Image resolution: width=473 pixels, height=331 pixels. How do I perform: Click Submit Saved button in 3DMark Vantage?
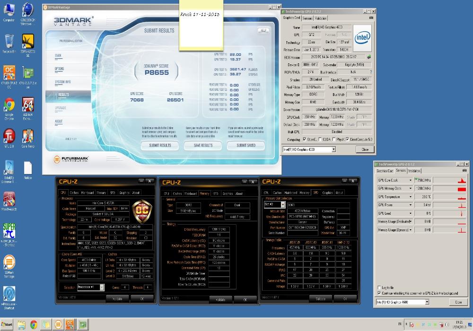tap(246, 145)
